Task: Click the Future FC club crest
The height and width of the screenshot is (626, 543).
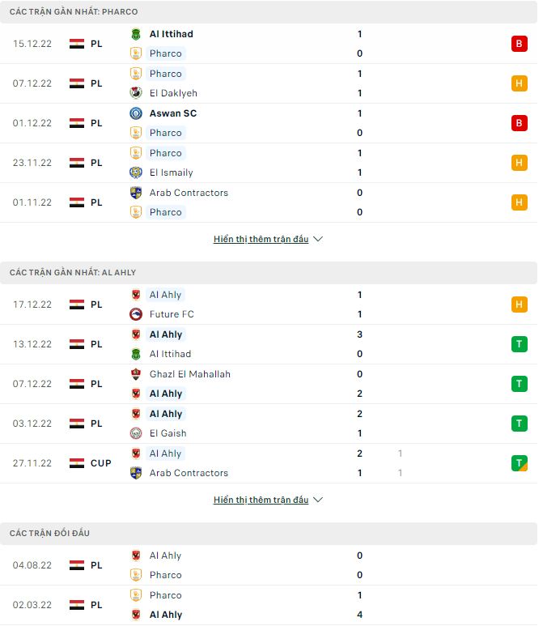Action: click(136, 314)
